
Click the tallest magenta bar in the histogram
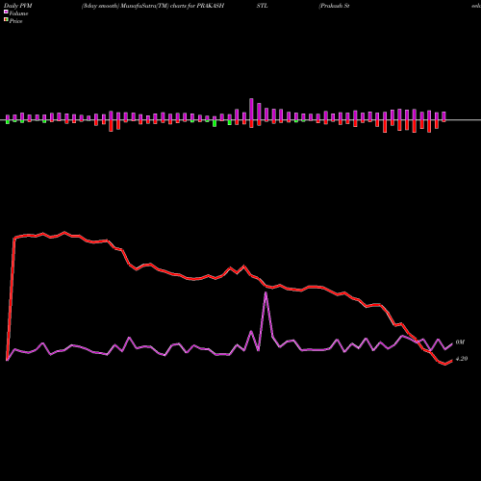tap(251, 109)
